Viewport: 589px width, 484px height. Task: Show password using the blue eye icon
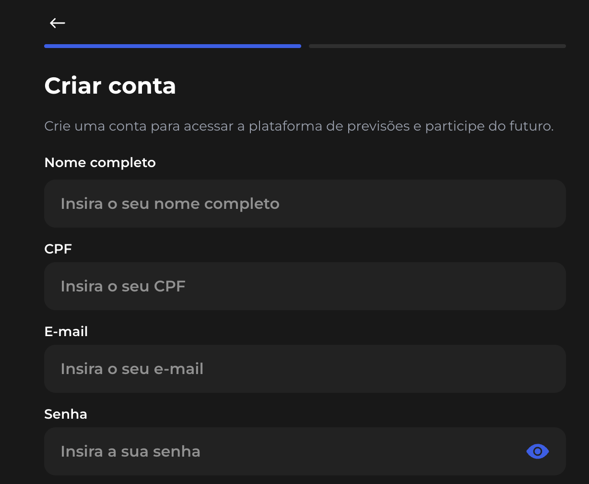pos(537,451)
